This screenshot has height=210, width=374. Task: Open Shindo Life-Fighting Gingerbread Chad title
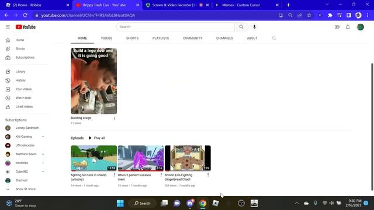coord(178,177)
